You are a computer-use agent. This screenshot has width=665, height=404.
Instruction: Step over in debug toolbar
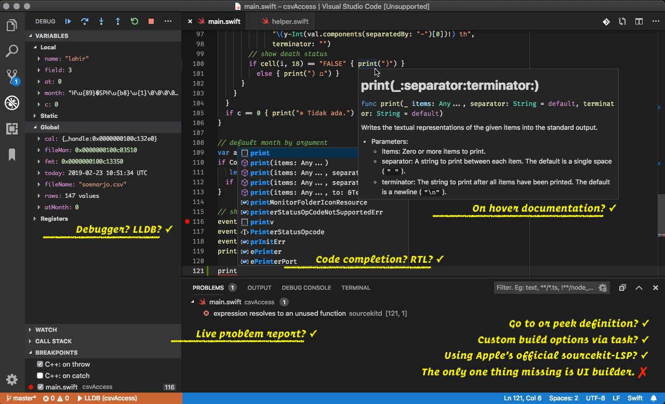[x=85, y=21]
